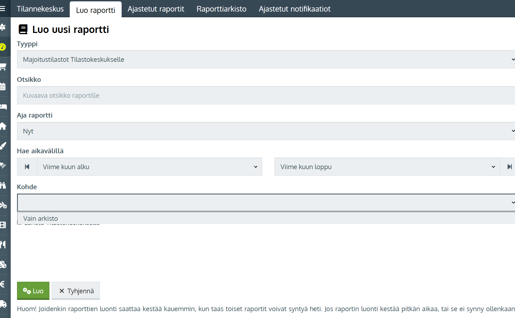
Task: Open the Viime kuun loppu dropdown
Action: tap(387, 167)
